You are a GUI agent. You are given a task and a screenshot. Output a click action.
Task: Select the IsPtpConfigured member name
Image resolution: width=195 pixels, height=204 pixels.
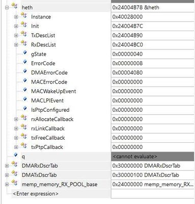pos(50,110)
